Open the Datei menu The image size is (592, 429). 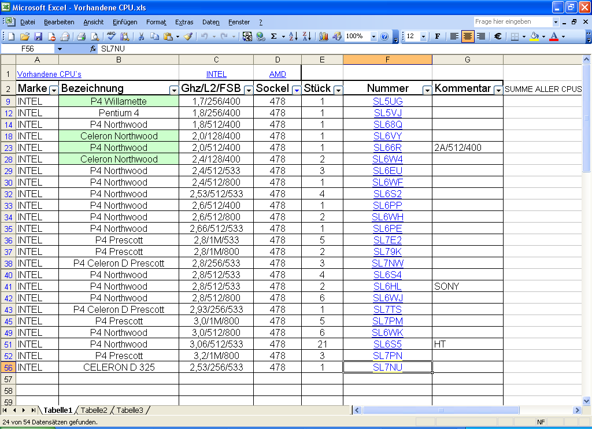click(x=28, y=23)
